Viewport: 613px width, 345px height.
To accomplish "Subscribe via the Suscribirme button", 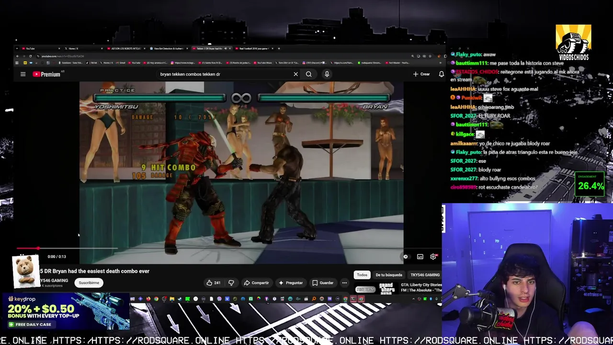I will pos(89,283).
